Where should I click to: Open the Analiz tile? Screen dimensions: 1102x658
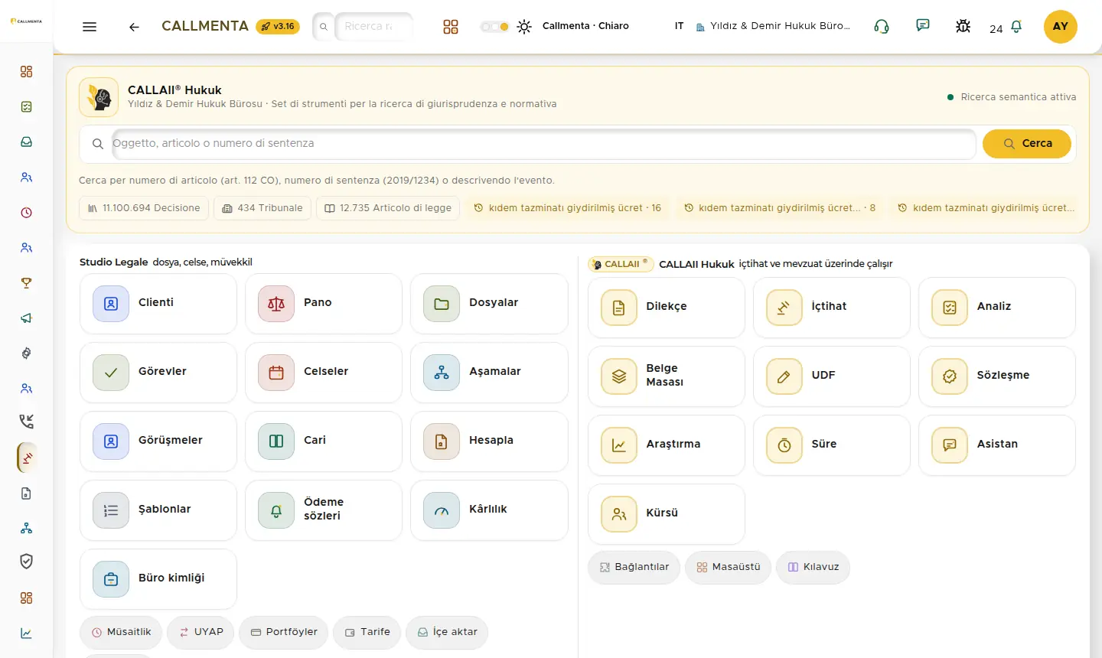click(997, 307)
